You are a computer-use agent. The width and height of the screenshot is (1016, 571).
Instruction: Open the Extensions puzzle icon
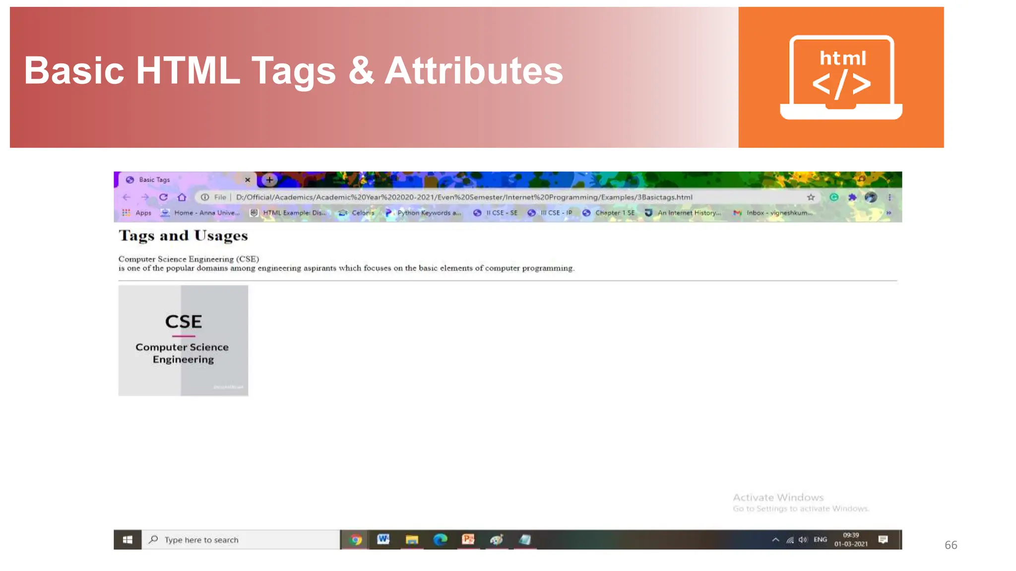coord(852,197)
